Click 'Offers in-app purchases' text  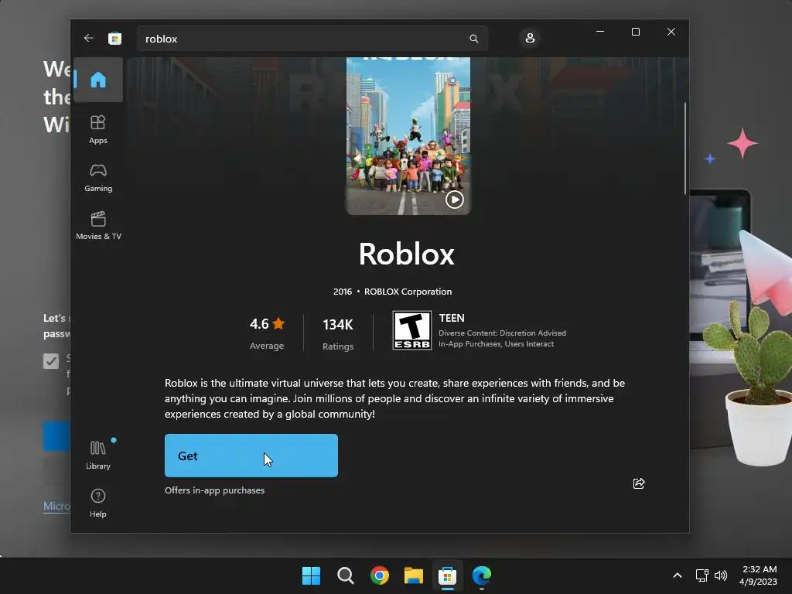click(215, 490)
